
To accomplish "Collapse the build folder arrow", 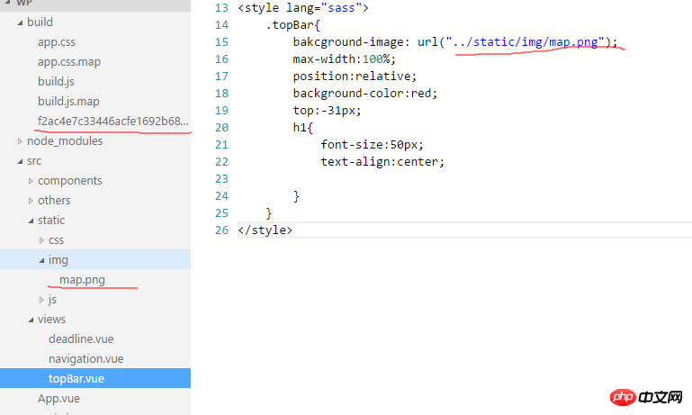I will tap(20, 23).
